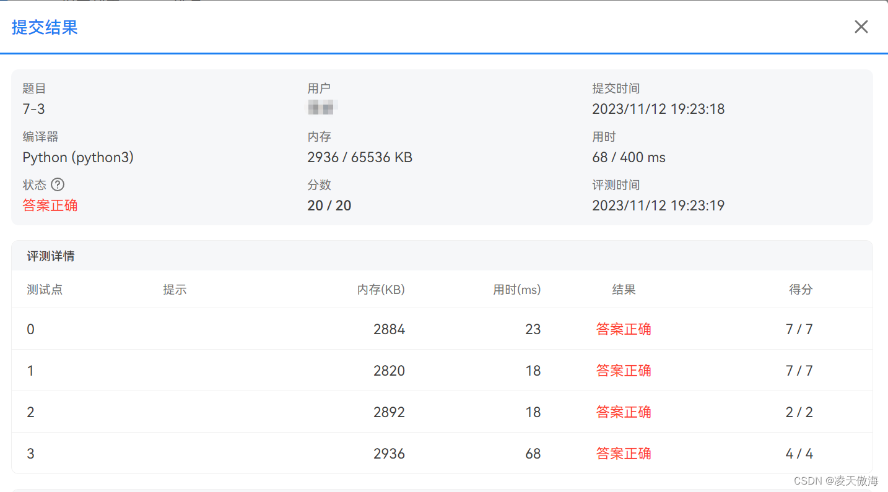
Task: Click time value 68 / 400 ms
Action: [629, 157]
